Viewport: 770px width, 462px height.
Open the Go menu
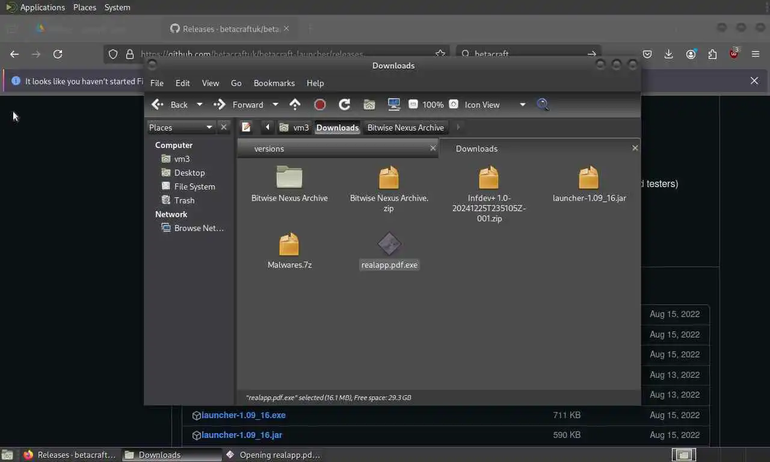(x=236, y=83)
